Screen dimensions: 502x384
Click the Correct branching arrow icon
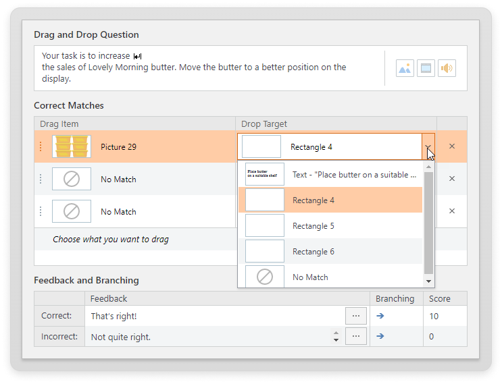pyautogui.click(x=380, y=315)
